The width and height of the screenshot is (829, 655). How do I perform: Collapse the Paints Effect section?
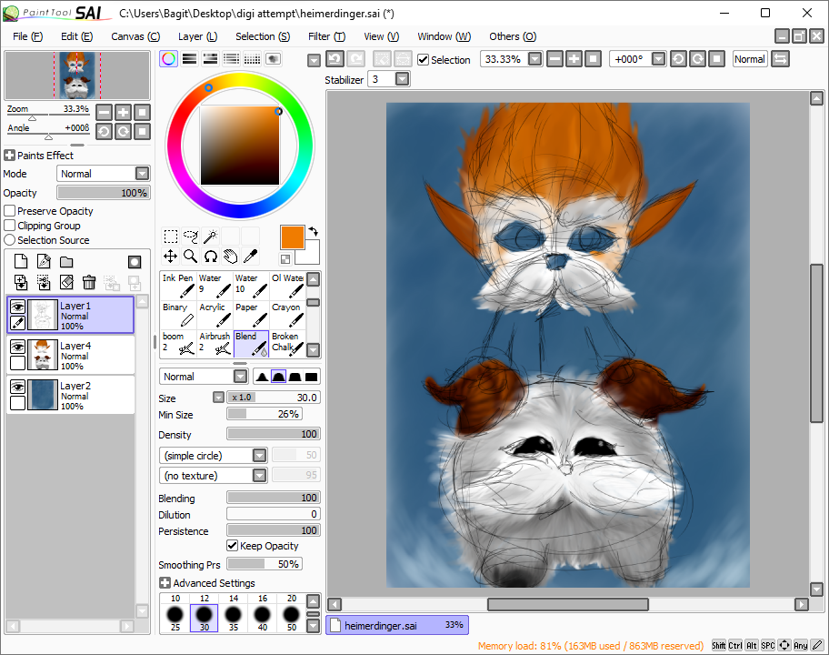coord(9,156)
